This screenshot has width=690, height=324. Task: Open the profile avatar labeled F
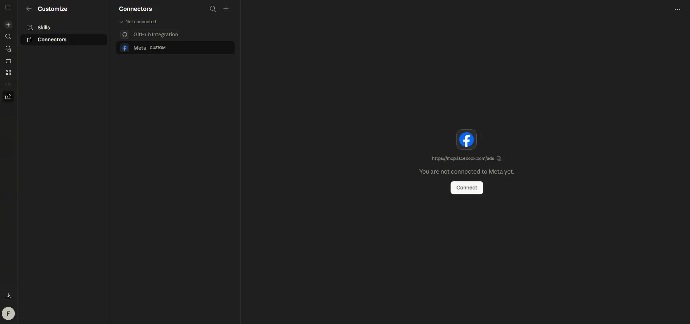pyautogui.click(x=8, y=313)
